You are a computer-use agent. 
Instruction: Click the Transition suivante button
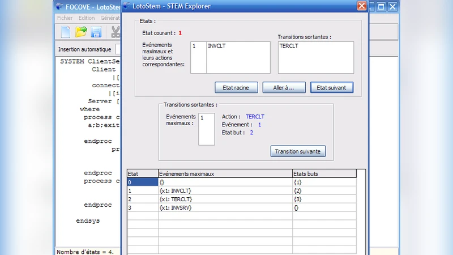(x=298, y=151)
